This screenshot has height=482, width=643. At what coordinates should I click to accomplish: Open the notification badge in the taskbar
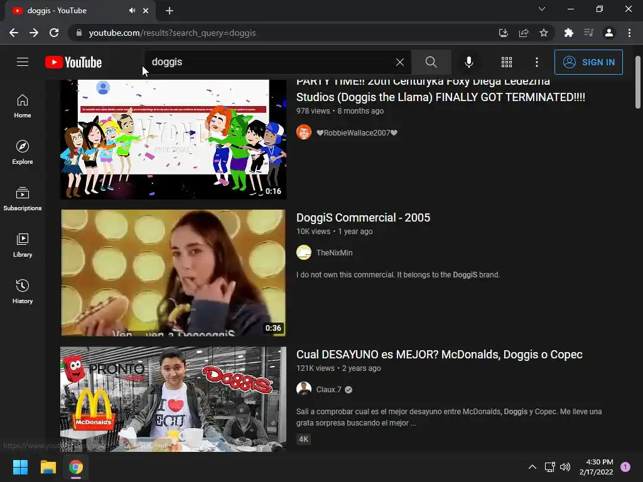point(625,467)
